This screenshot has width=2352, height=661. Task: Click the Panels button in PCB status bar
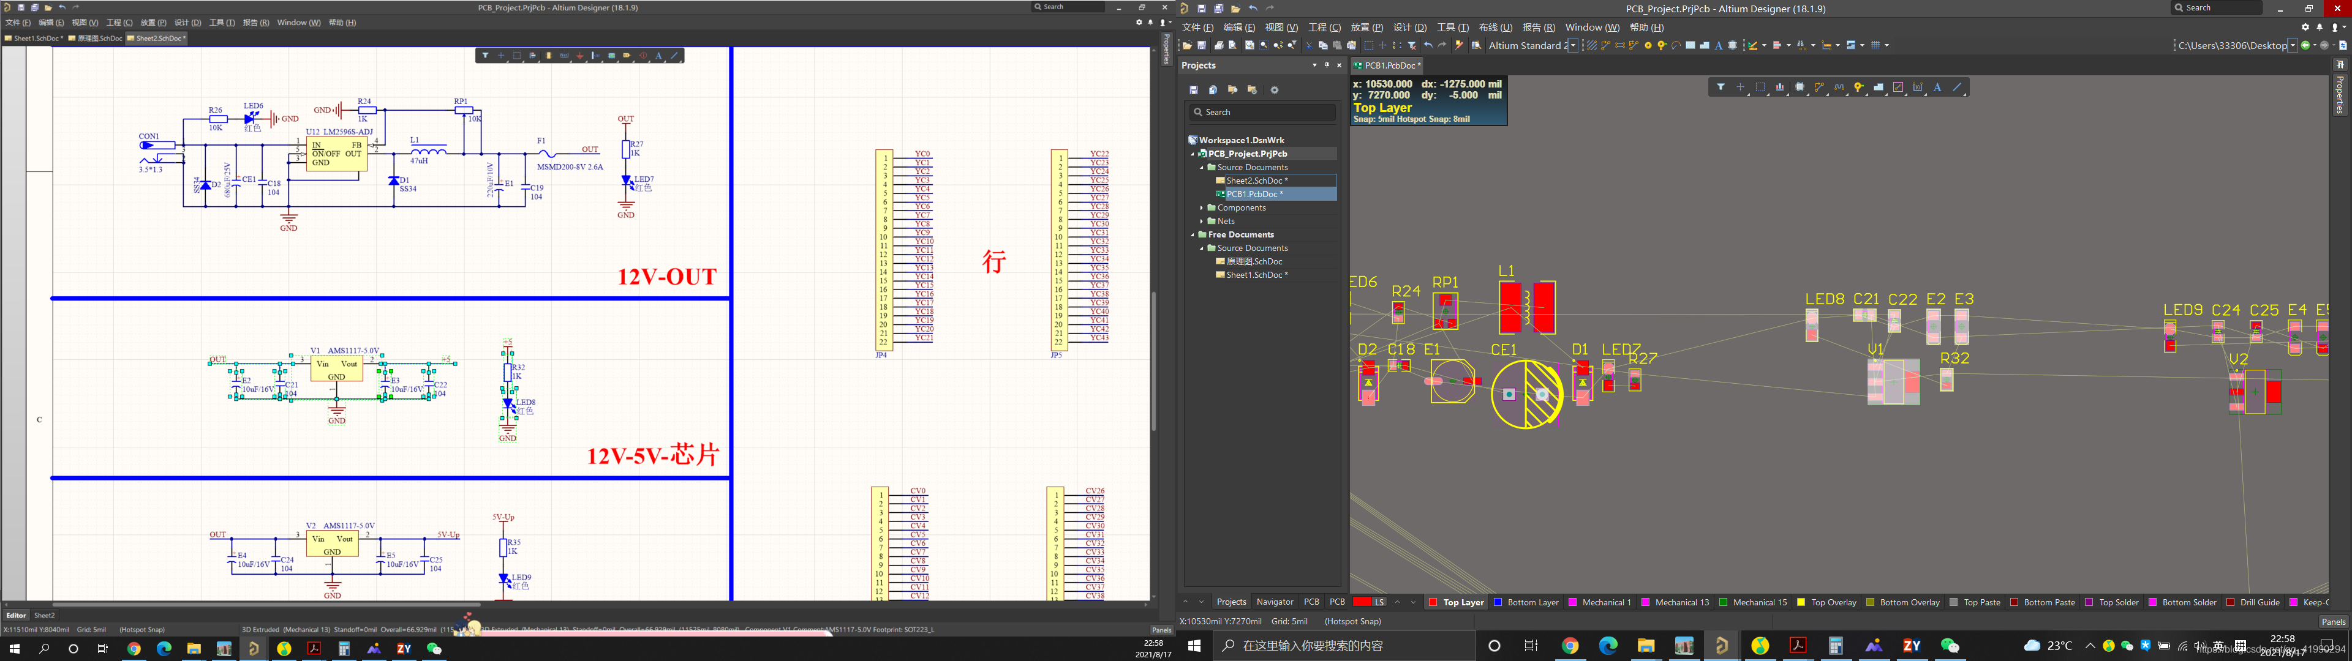[x=2333, y=622]
